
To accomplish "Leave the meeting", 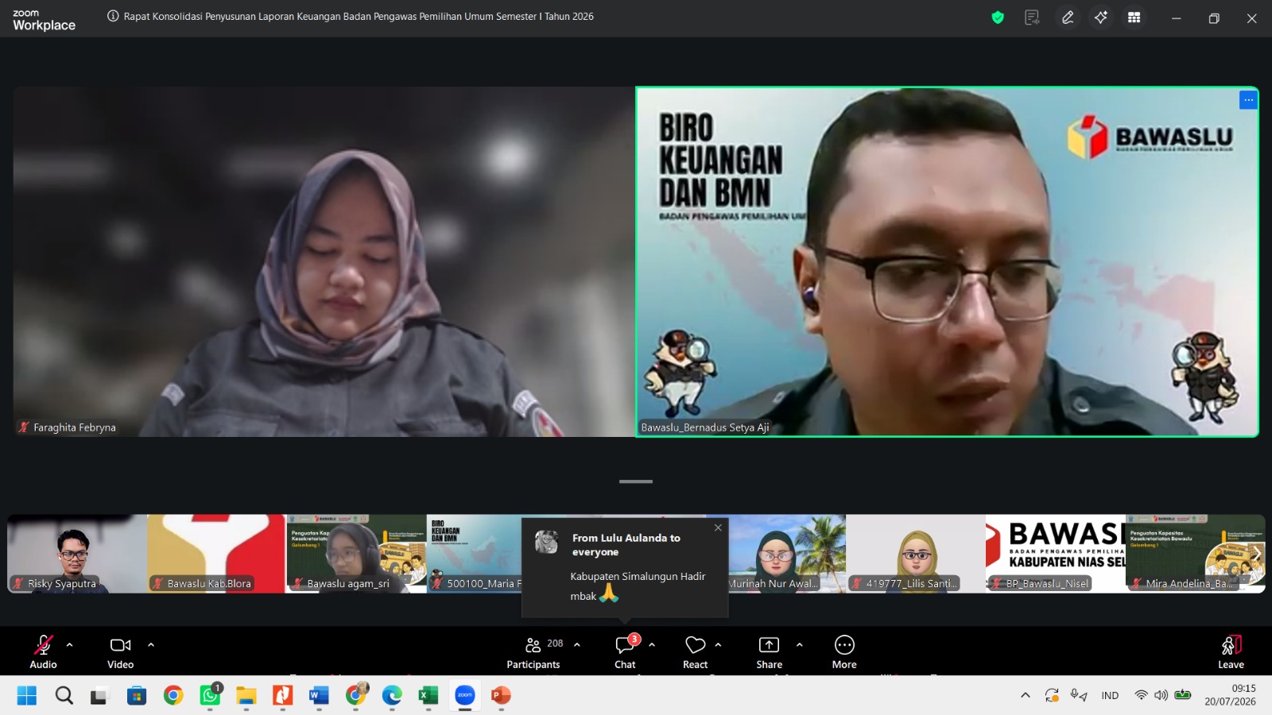I will point(1231,651).
